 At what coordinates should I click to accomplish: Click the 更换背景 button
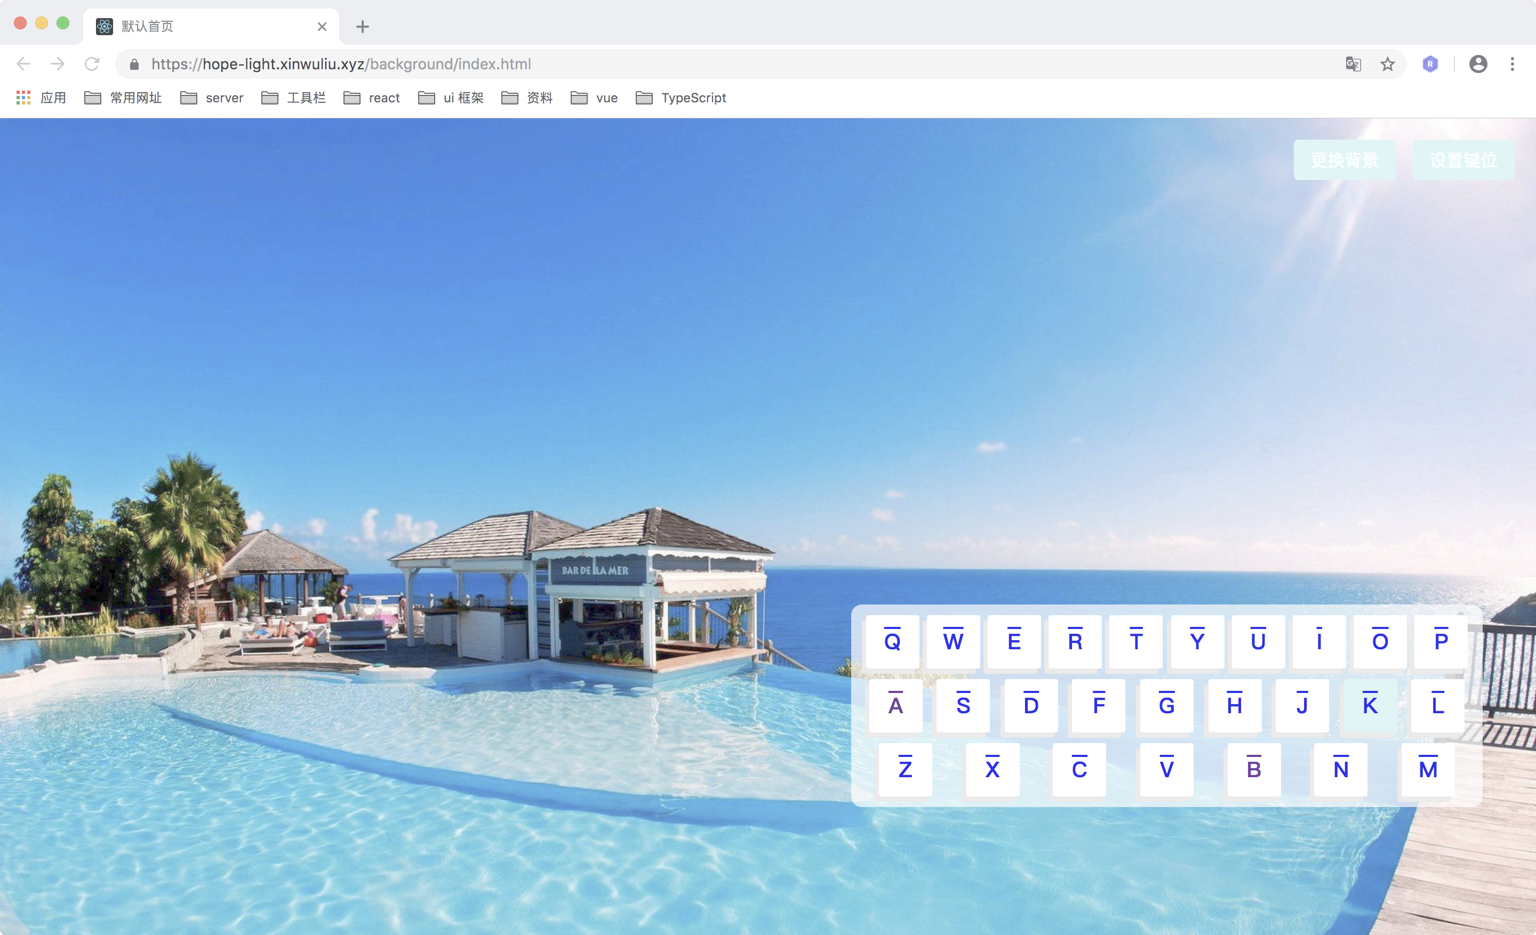click(1344, 160)
